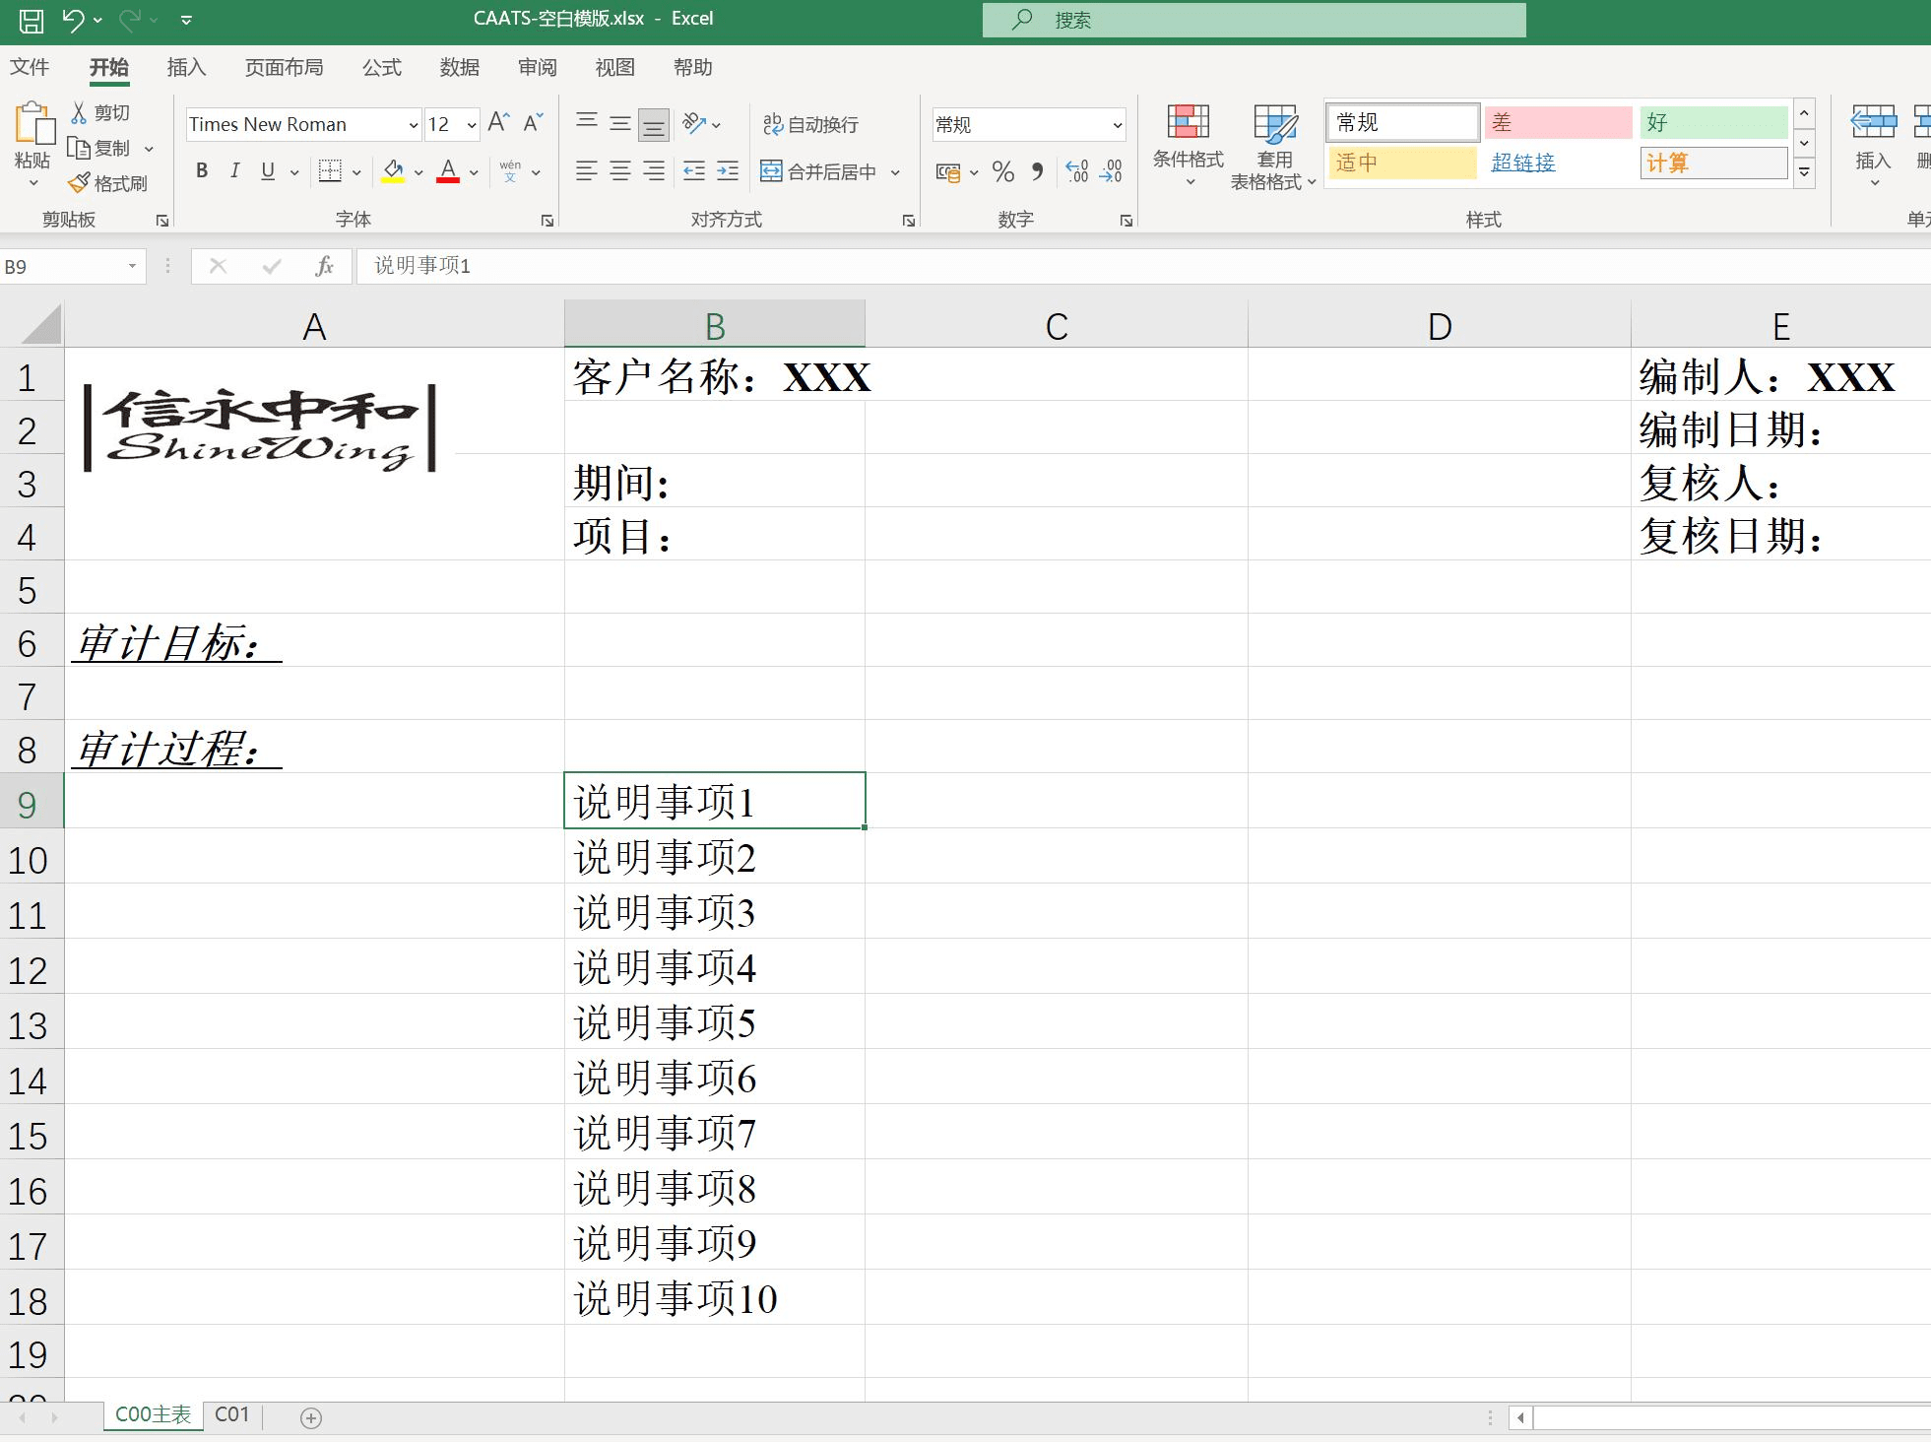Click increase indent icon
The width and height of the screenshot is (1931, 1442).
(x=728, y=171)
